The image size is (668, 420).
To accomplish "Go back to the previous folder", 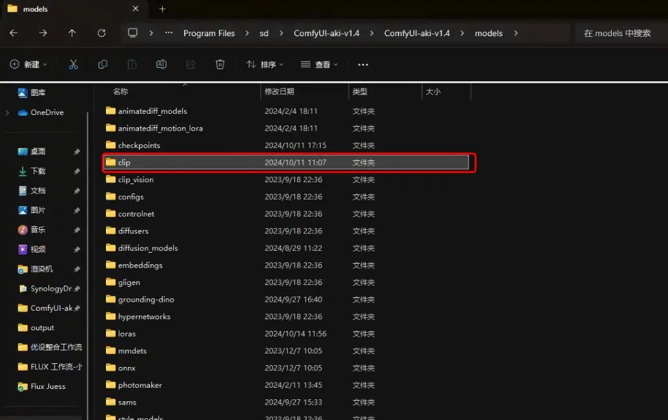I will 14,33.
